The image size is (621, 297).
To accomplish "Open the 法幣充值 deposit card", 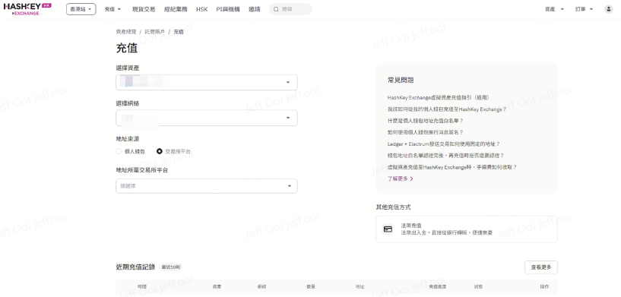I will (467, 229).
